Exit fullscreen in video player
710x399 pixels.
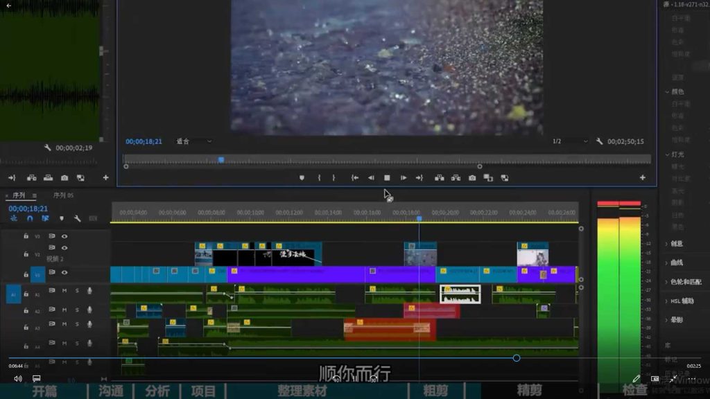click(x=673, y=378)
